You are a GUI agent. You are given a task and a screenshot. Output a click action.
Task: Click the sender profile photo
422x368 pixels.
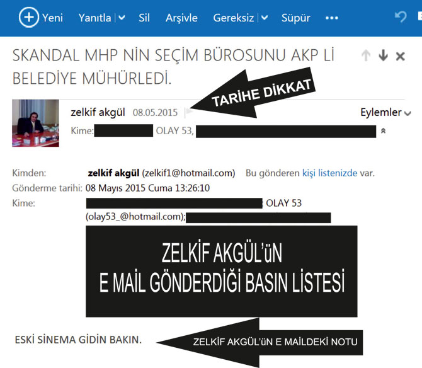[35, 123]
